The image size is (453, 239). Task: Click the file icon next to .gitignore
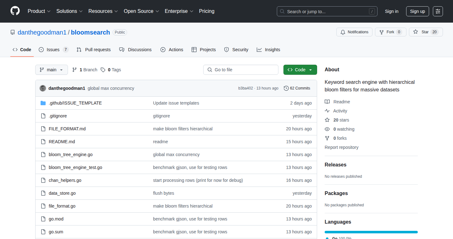[x=43, y=116]
